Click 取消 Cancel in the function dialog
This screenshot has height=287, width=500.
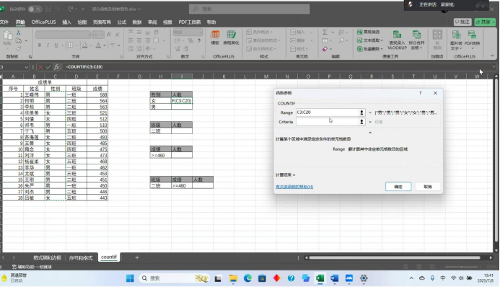[x=428, y=187]
